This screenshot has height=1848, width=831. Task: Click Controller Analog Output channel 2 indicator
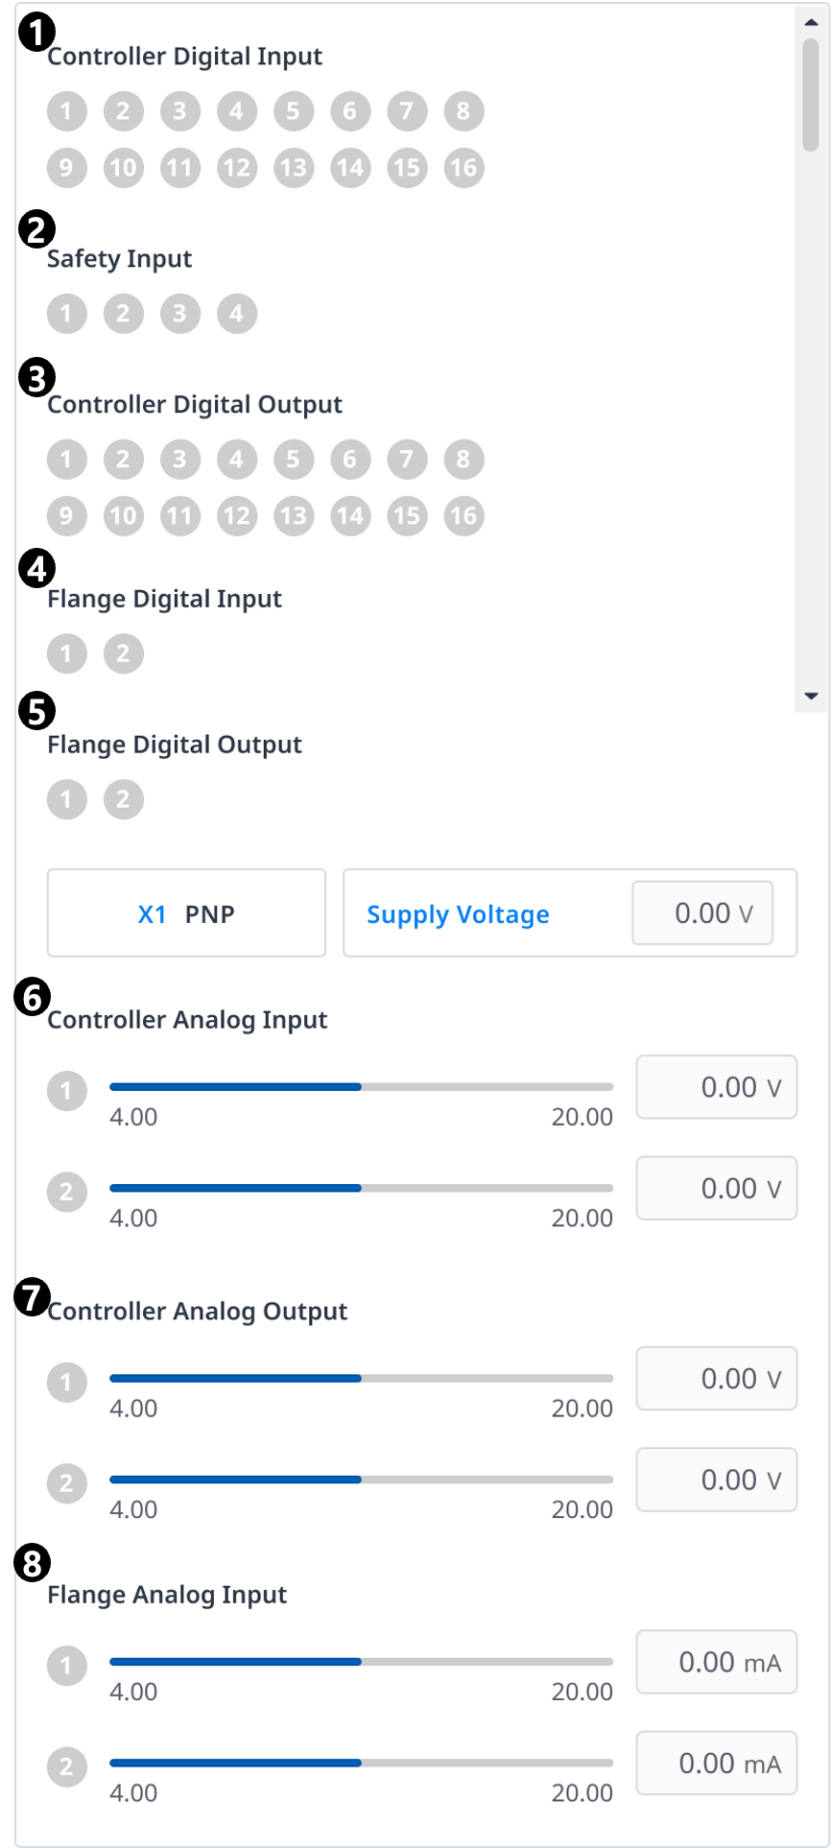pyautogui.click(x=66, y=1483)
